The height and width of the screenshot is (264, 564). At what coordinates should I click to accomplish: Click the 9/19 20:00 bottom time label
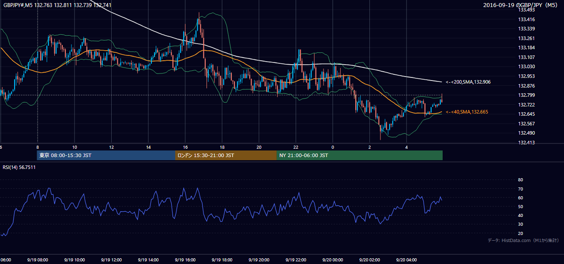[259, 260]
